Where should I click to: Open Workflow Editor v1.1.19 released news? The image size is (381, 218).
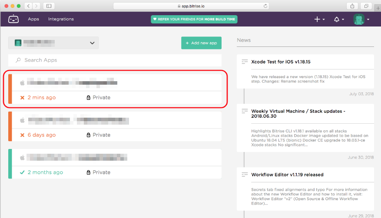tap(287, 175)
